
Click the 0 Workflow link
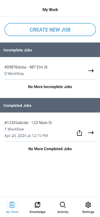[14, 74]
